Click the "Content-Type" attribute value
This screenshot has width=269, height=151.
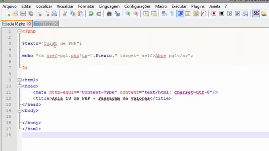98,92
